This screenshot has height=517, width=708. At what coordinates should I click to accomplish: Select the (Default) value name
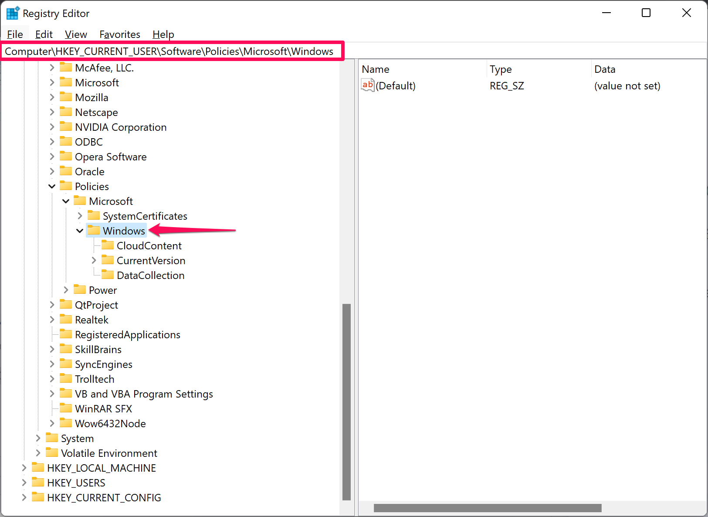tap(396, 86)
